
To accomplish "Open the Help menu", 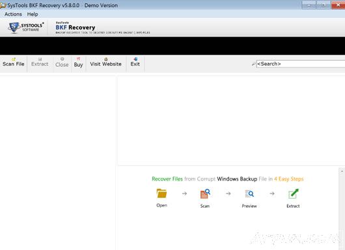I will tap(33, 14).
